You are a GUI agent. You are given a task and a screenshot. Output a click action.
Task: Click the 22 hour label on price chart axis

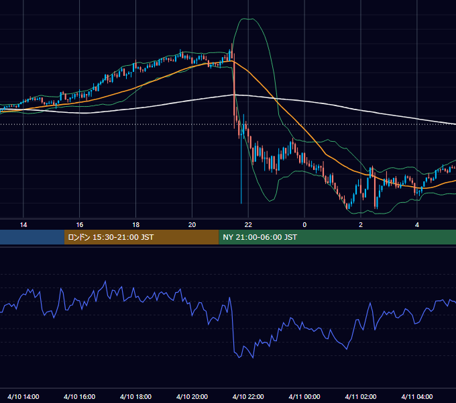248,225
